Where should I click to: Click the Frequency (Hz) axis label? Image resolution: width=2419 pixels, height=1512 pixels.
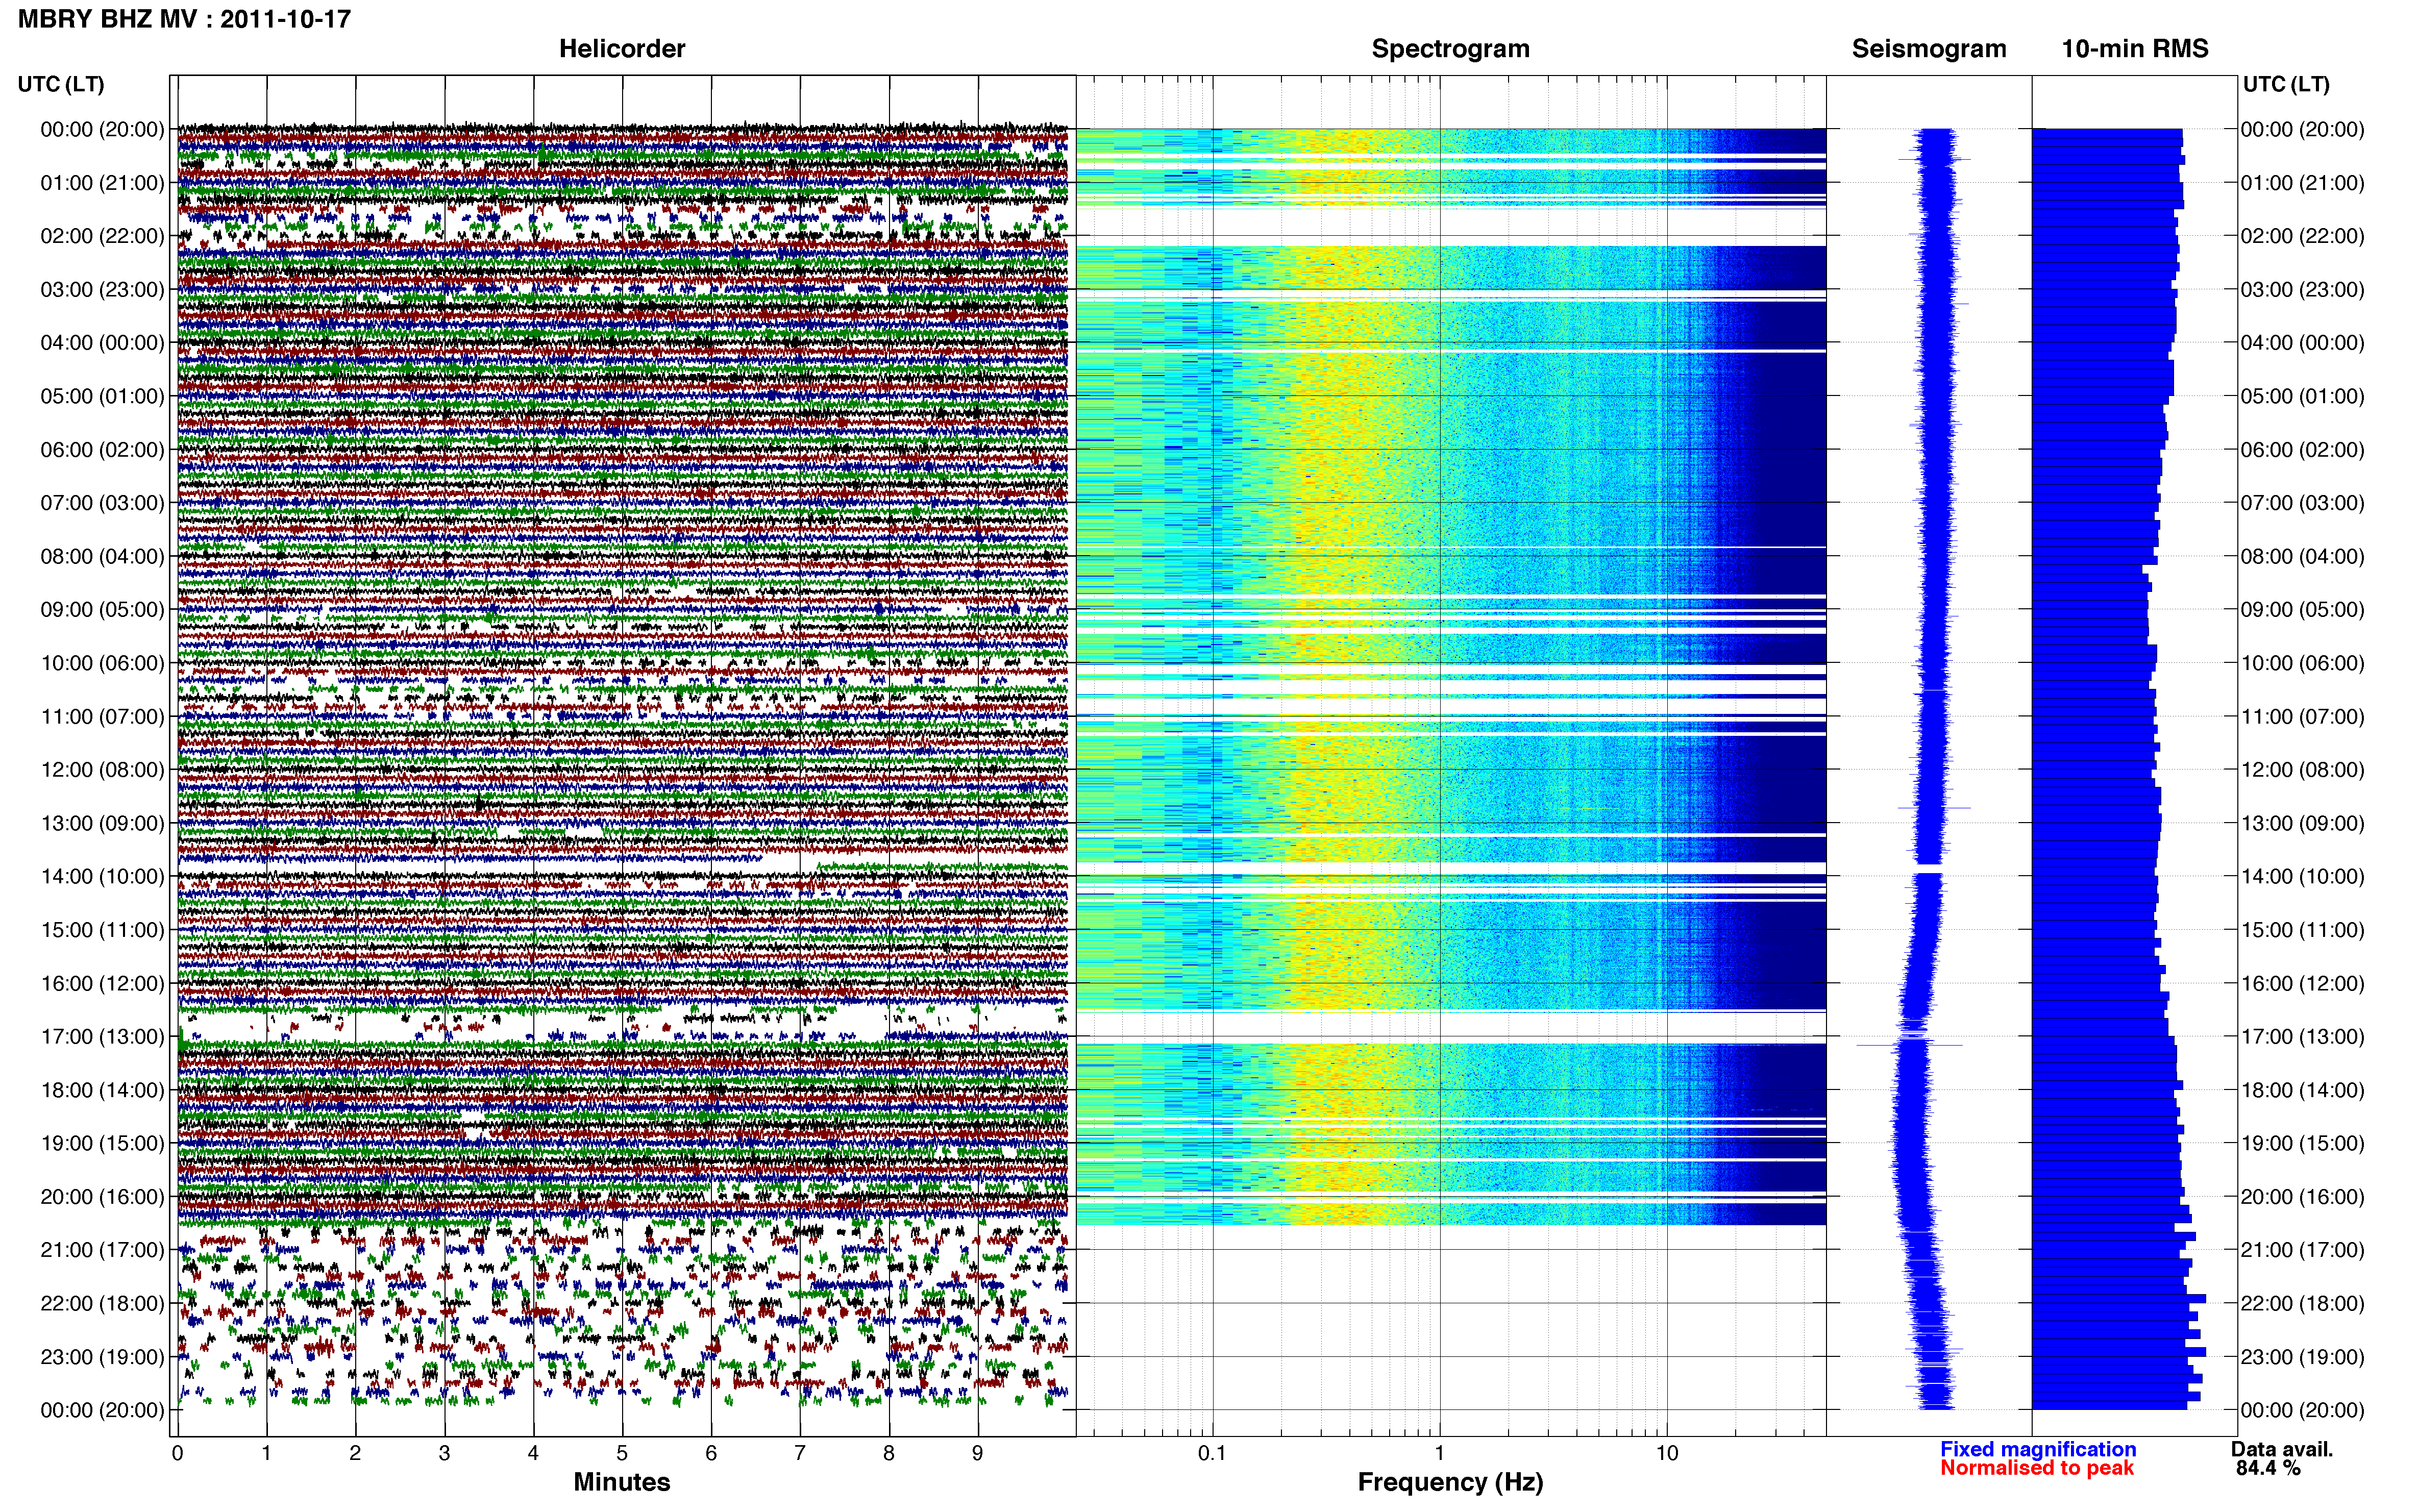pos(1450,1482)
